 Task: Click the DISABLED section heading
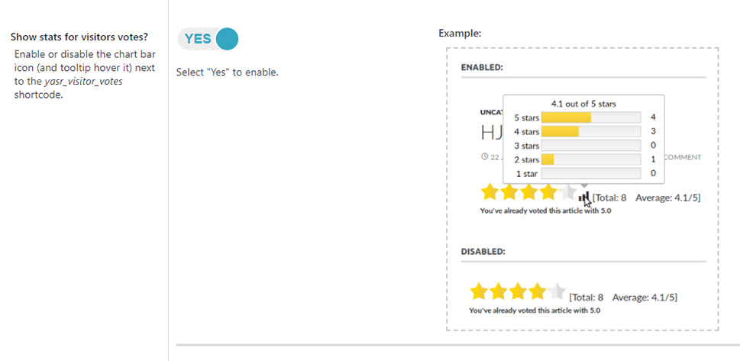click(x=483, y=252)
